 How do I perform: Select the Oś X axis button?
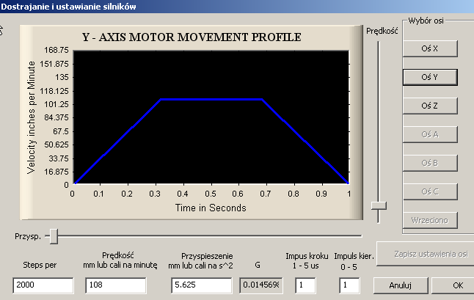[x=430, y=48]
